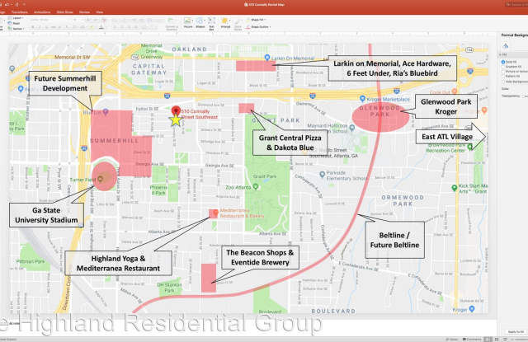Click the font color icon
The width and height of the screenshot is (528, 342).
(x=101, y=27)
